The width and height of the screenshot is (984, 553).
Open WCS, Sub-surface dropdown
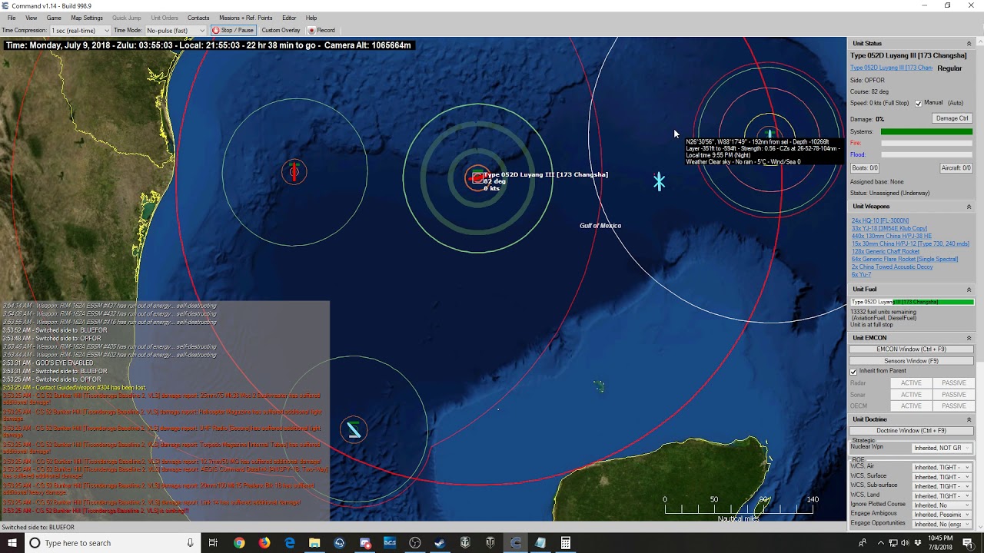942,486
